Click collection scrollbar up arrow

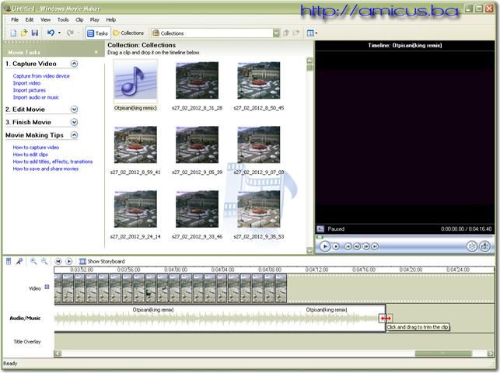pos(309,61)
